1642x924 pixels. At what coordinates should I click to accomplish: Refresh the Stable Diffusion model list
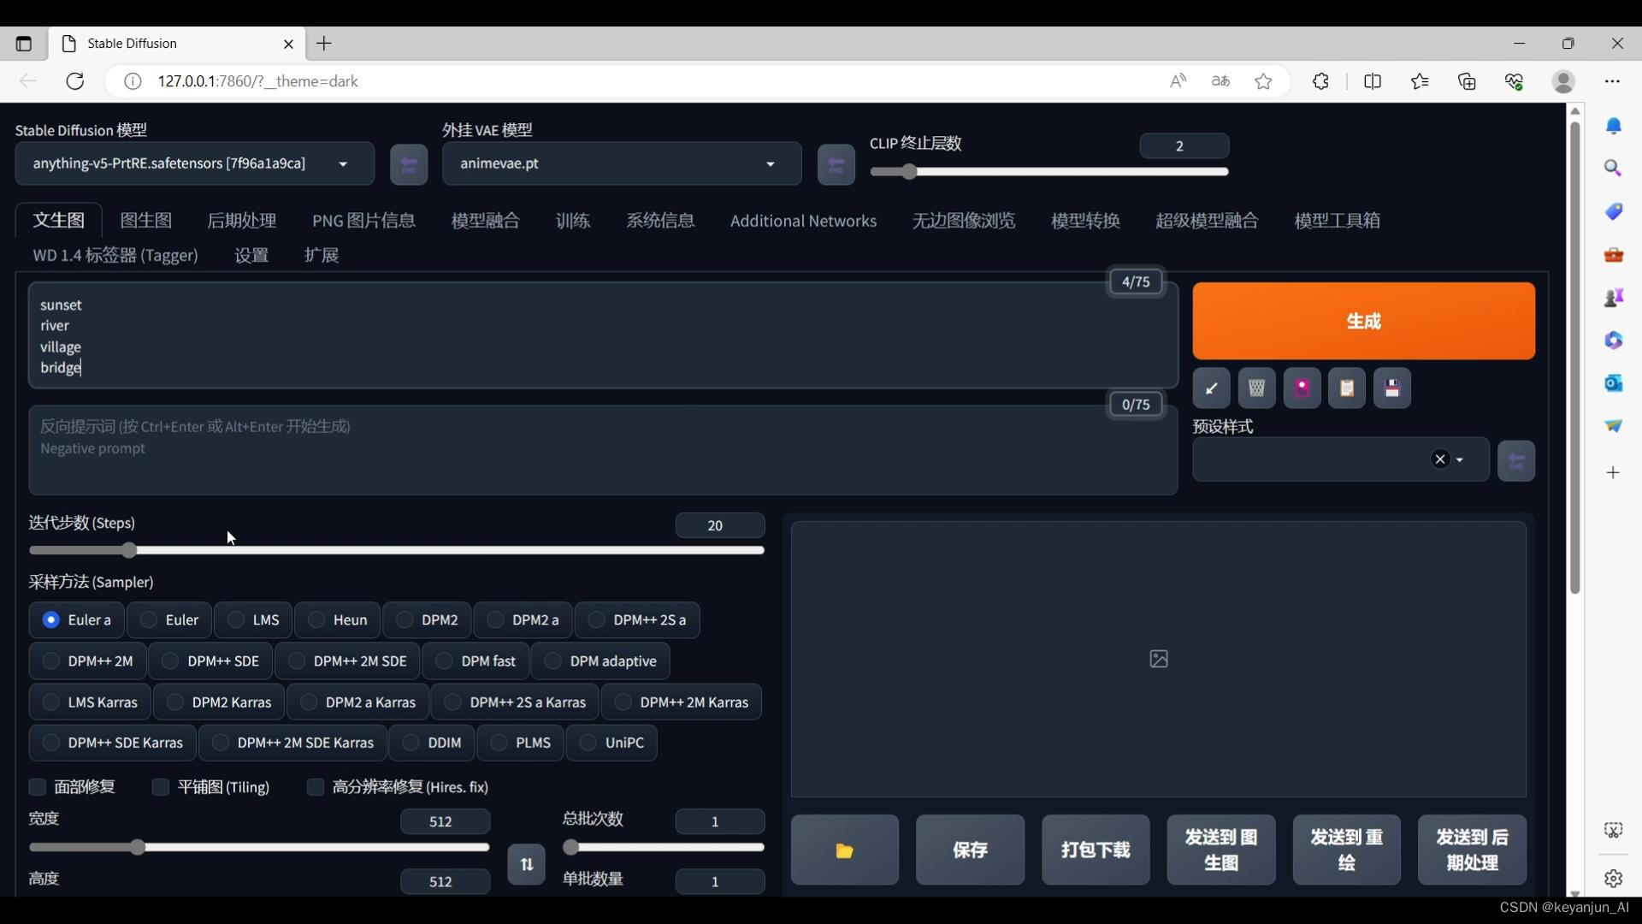pyautogui.click(x=408, y=164)
